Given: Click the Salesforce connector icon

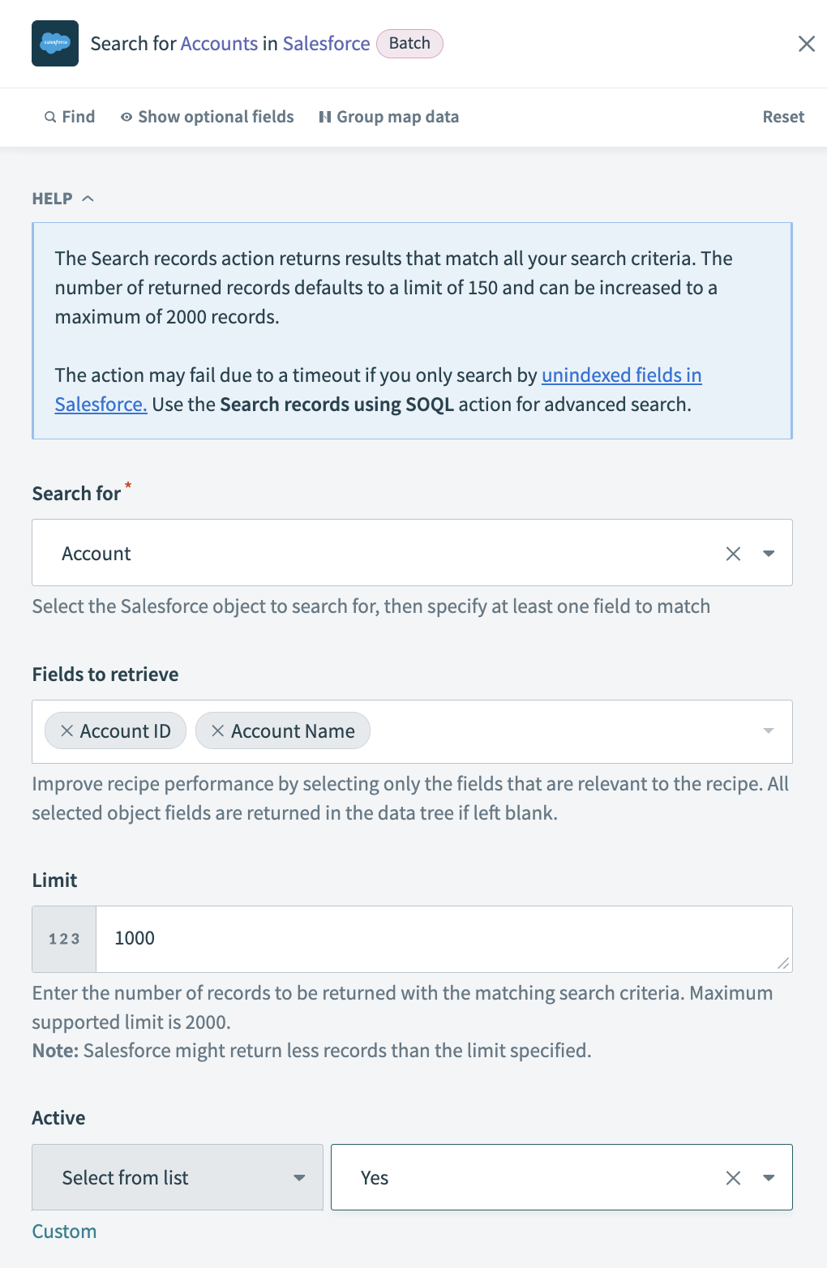Looking at the screenshot, I should pos(54,43).
